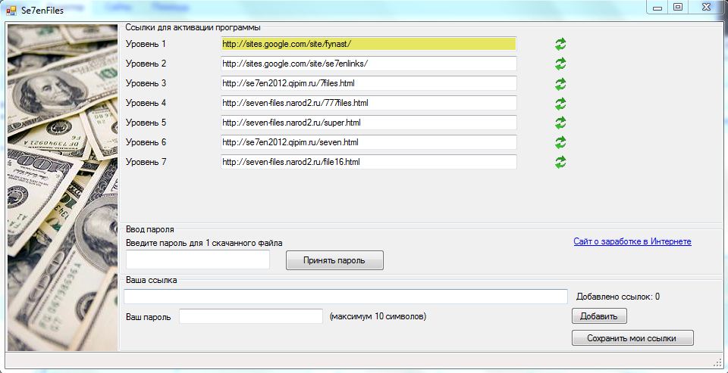Minimize the Se7enFiles window
Image resolution: width=728 pixels, height=373 pixels.
(657, 8)
